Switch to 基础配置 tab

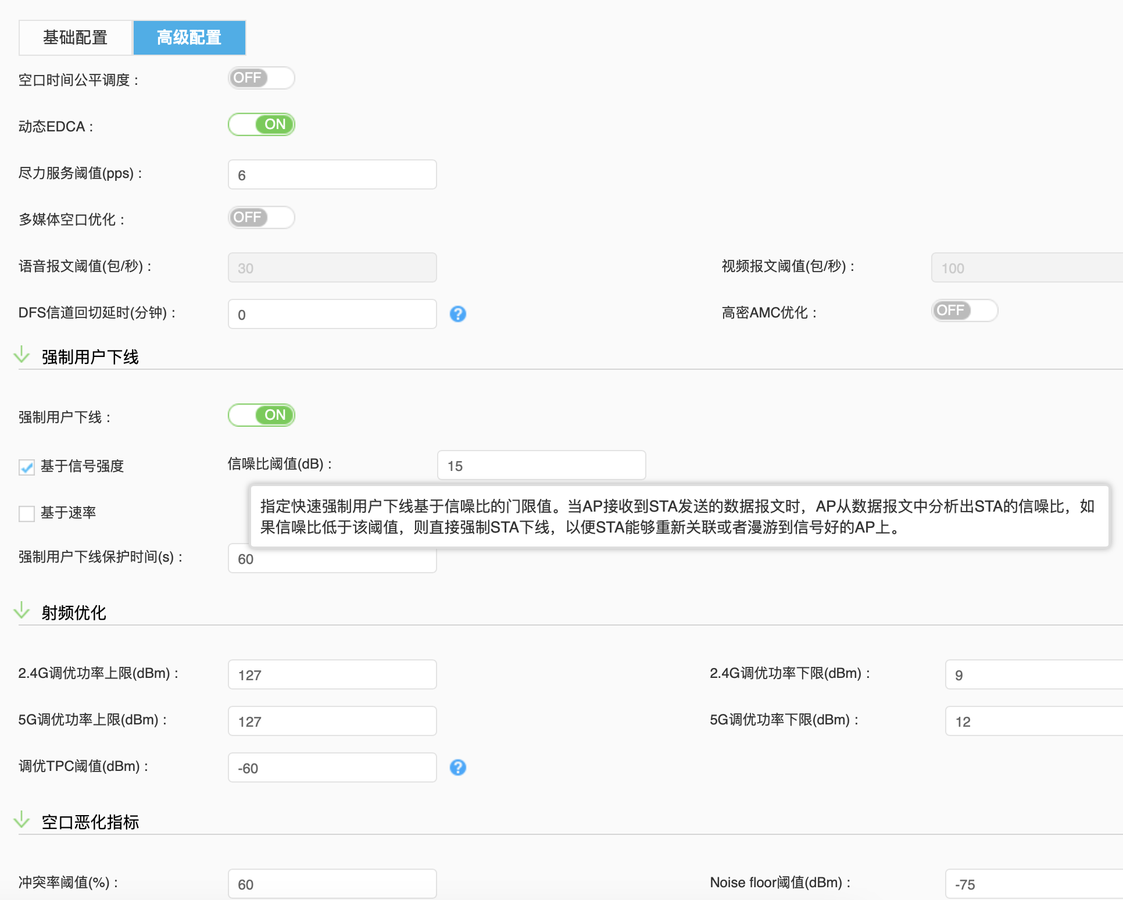pos(76,38)
